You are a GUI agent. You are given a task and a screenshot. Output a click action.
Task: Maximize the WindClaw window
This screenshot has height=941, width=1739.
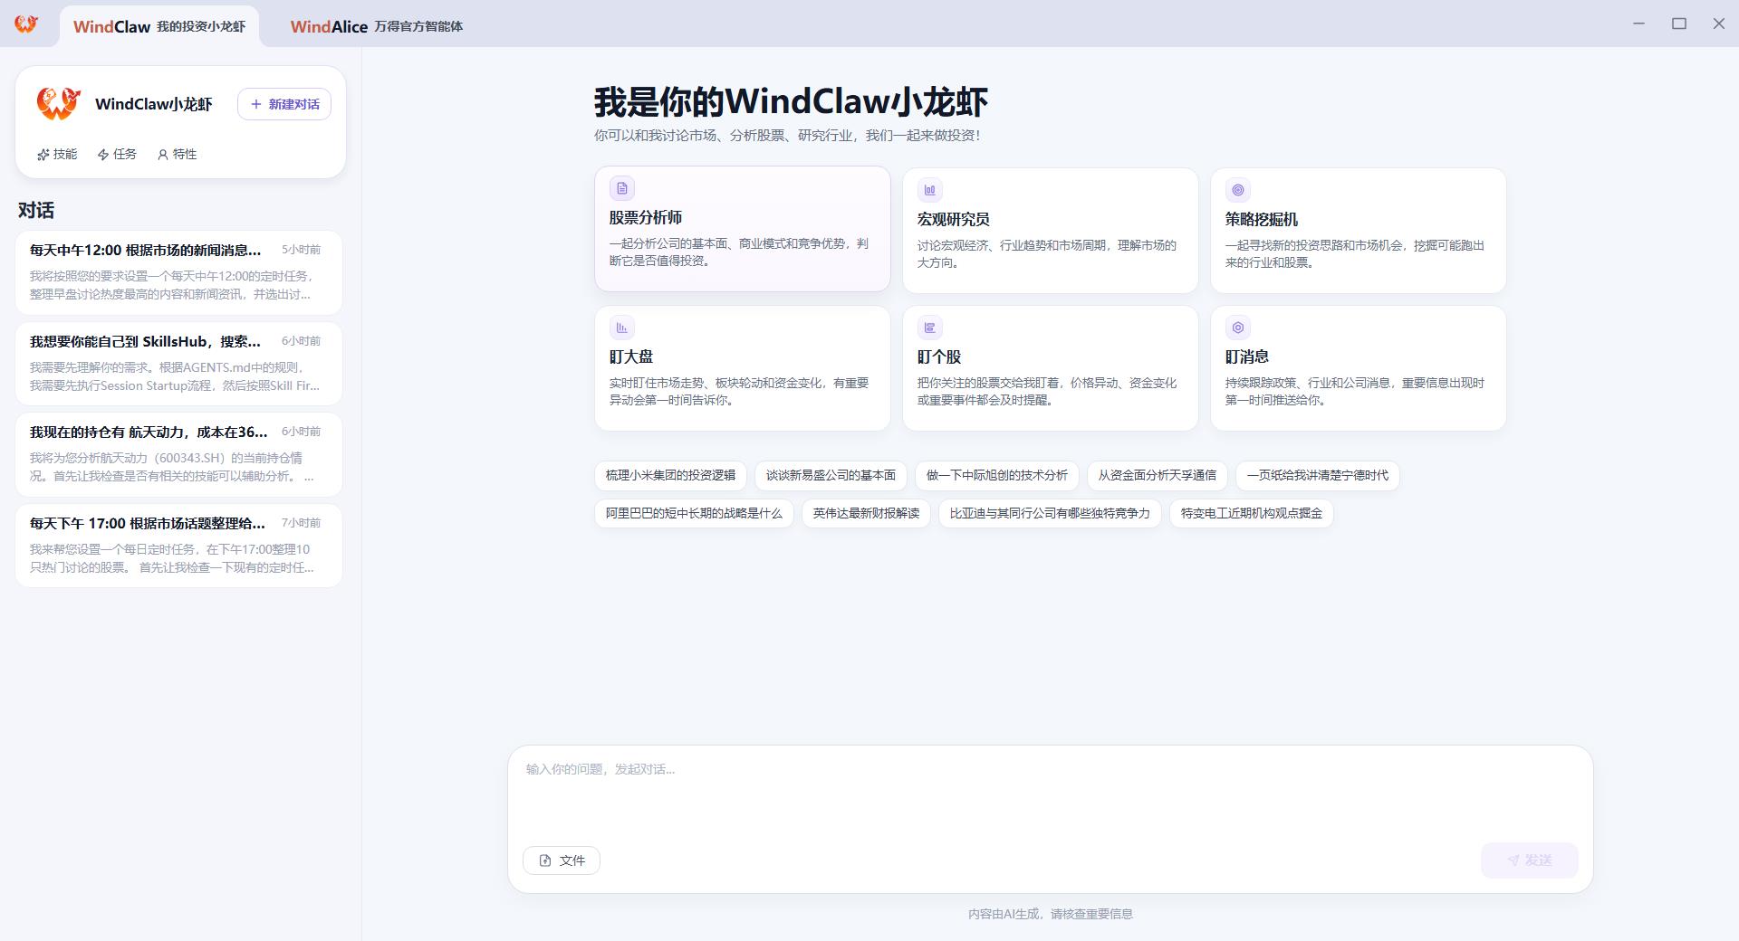click(x=1679, y=24)
